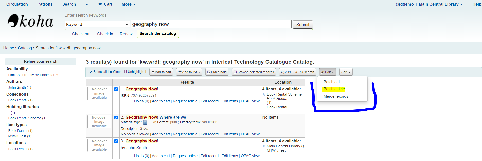Open the Main Central Library user dropdown
The width and height of the screenshot is (482, 161).
pyautogui.click(x=441, y=4)
